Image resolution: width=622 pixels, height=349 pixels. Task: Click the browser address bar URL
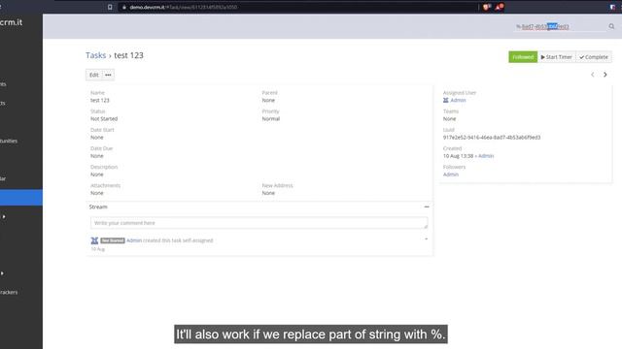(x=184, y=7)
